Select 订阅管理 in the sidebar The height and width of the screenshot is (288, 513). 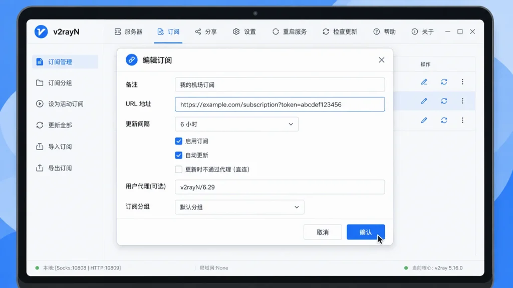[65, 61]
